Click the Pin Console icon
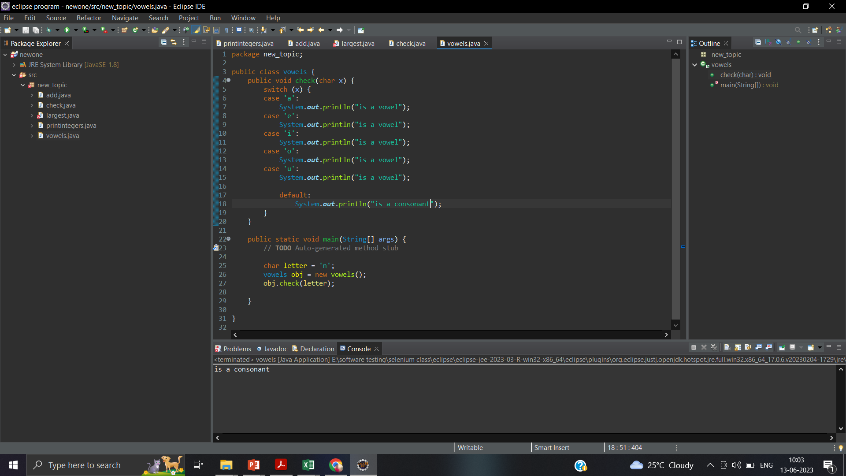The width and height of the screenshot is (846, 476). tap(782, 347)
